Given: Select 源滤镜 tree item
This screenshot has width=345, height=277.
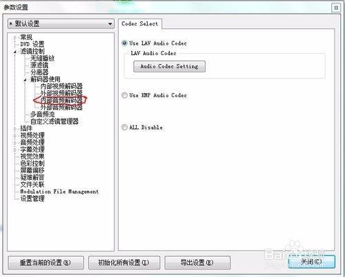Looking at the screenshot, I should [39, 65].
